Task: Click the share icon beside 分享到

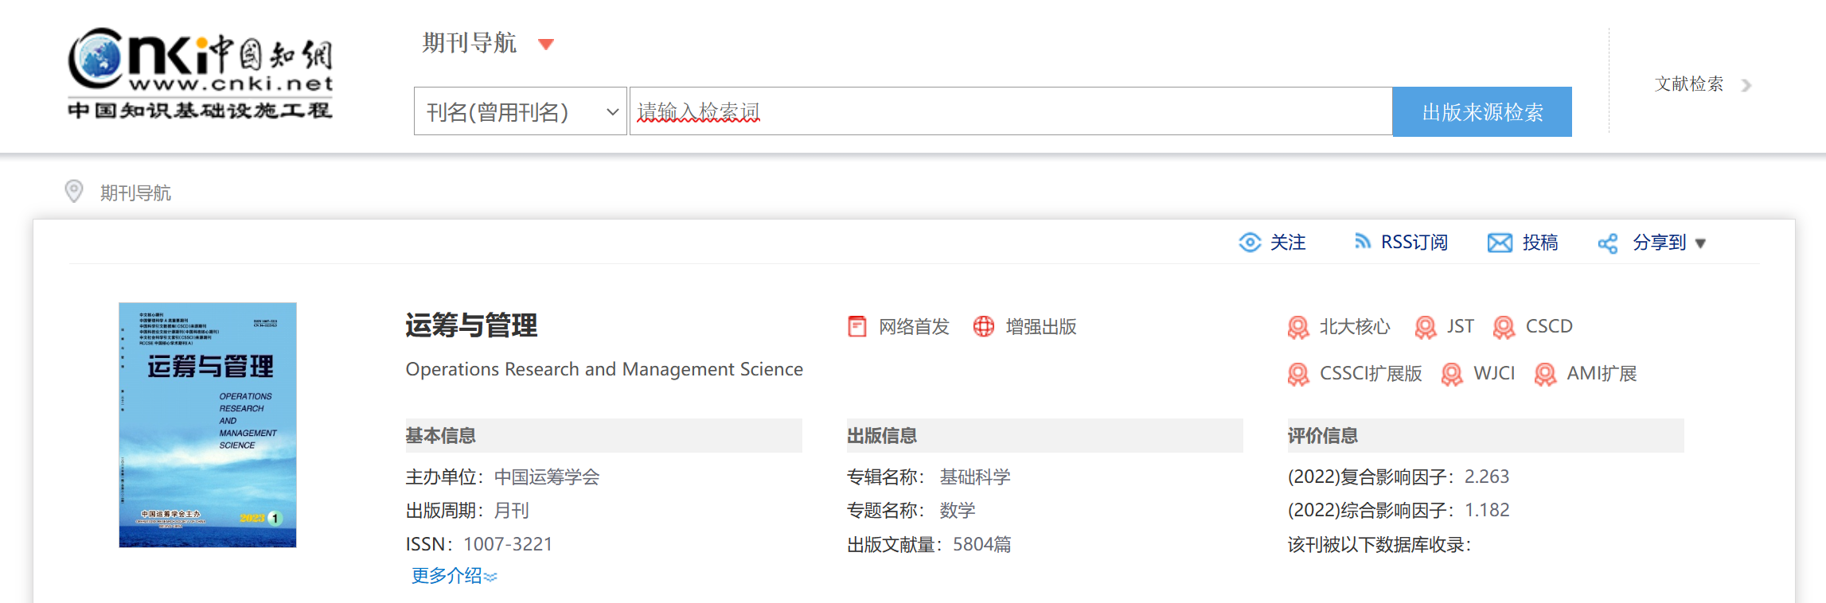Action: pos(1608,243)
